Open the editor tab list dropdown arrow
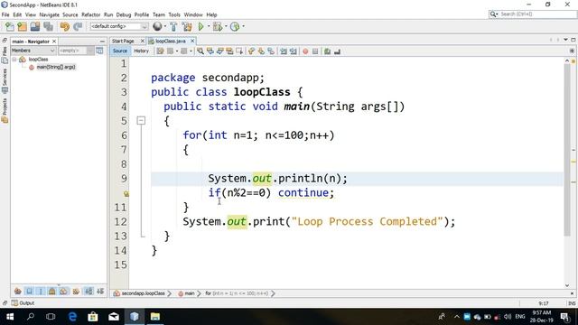The height and width of the screenshot is (325, 578). [565, 40]
